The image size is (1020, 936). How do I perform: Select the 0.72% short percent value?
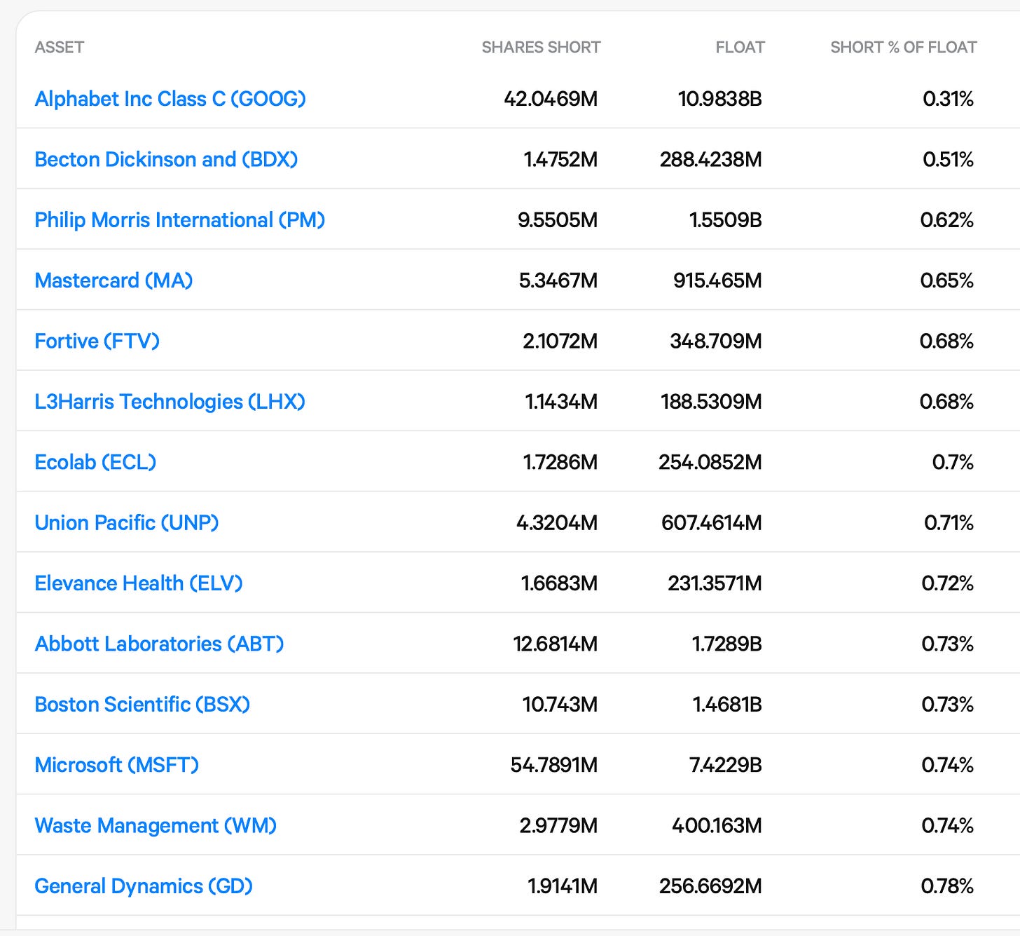point(947,583)
